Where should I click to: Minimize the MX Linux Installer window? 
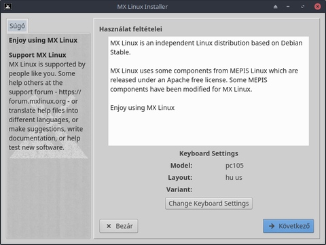tap(288, 7)
